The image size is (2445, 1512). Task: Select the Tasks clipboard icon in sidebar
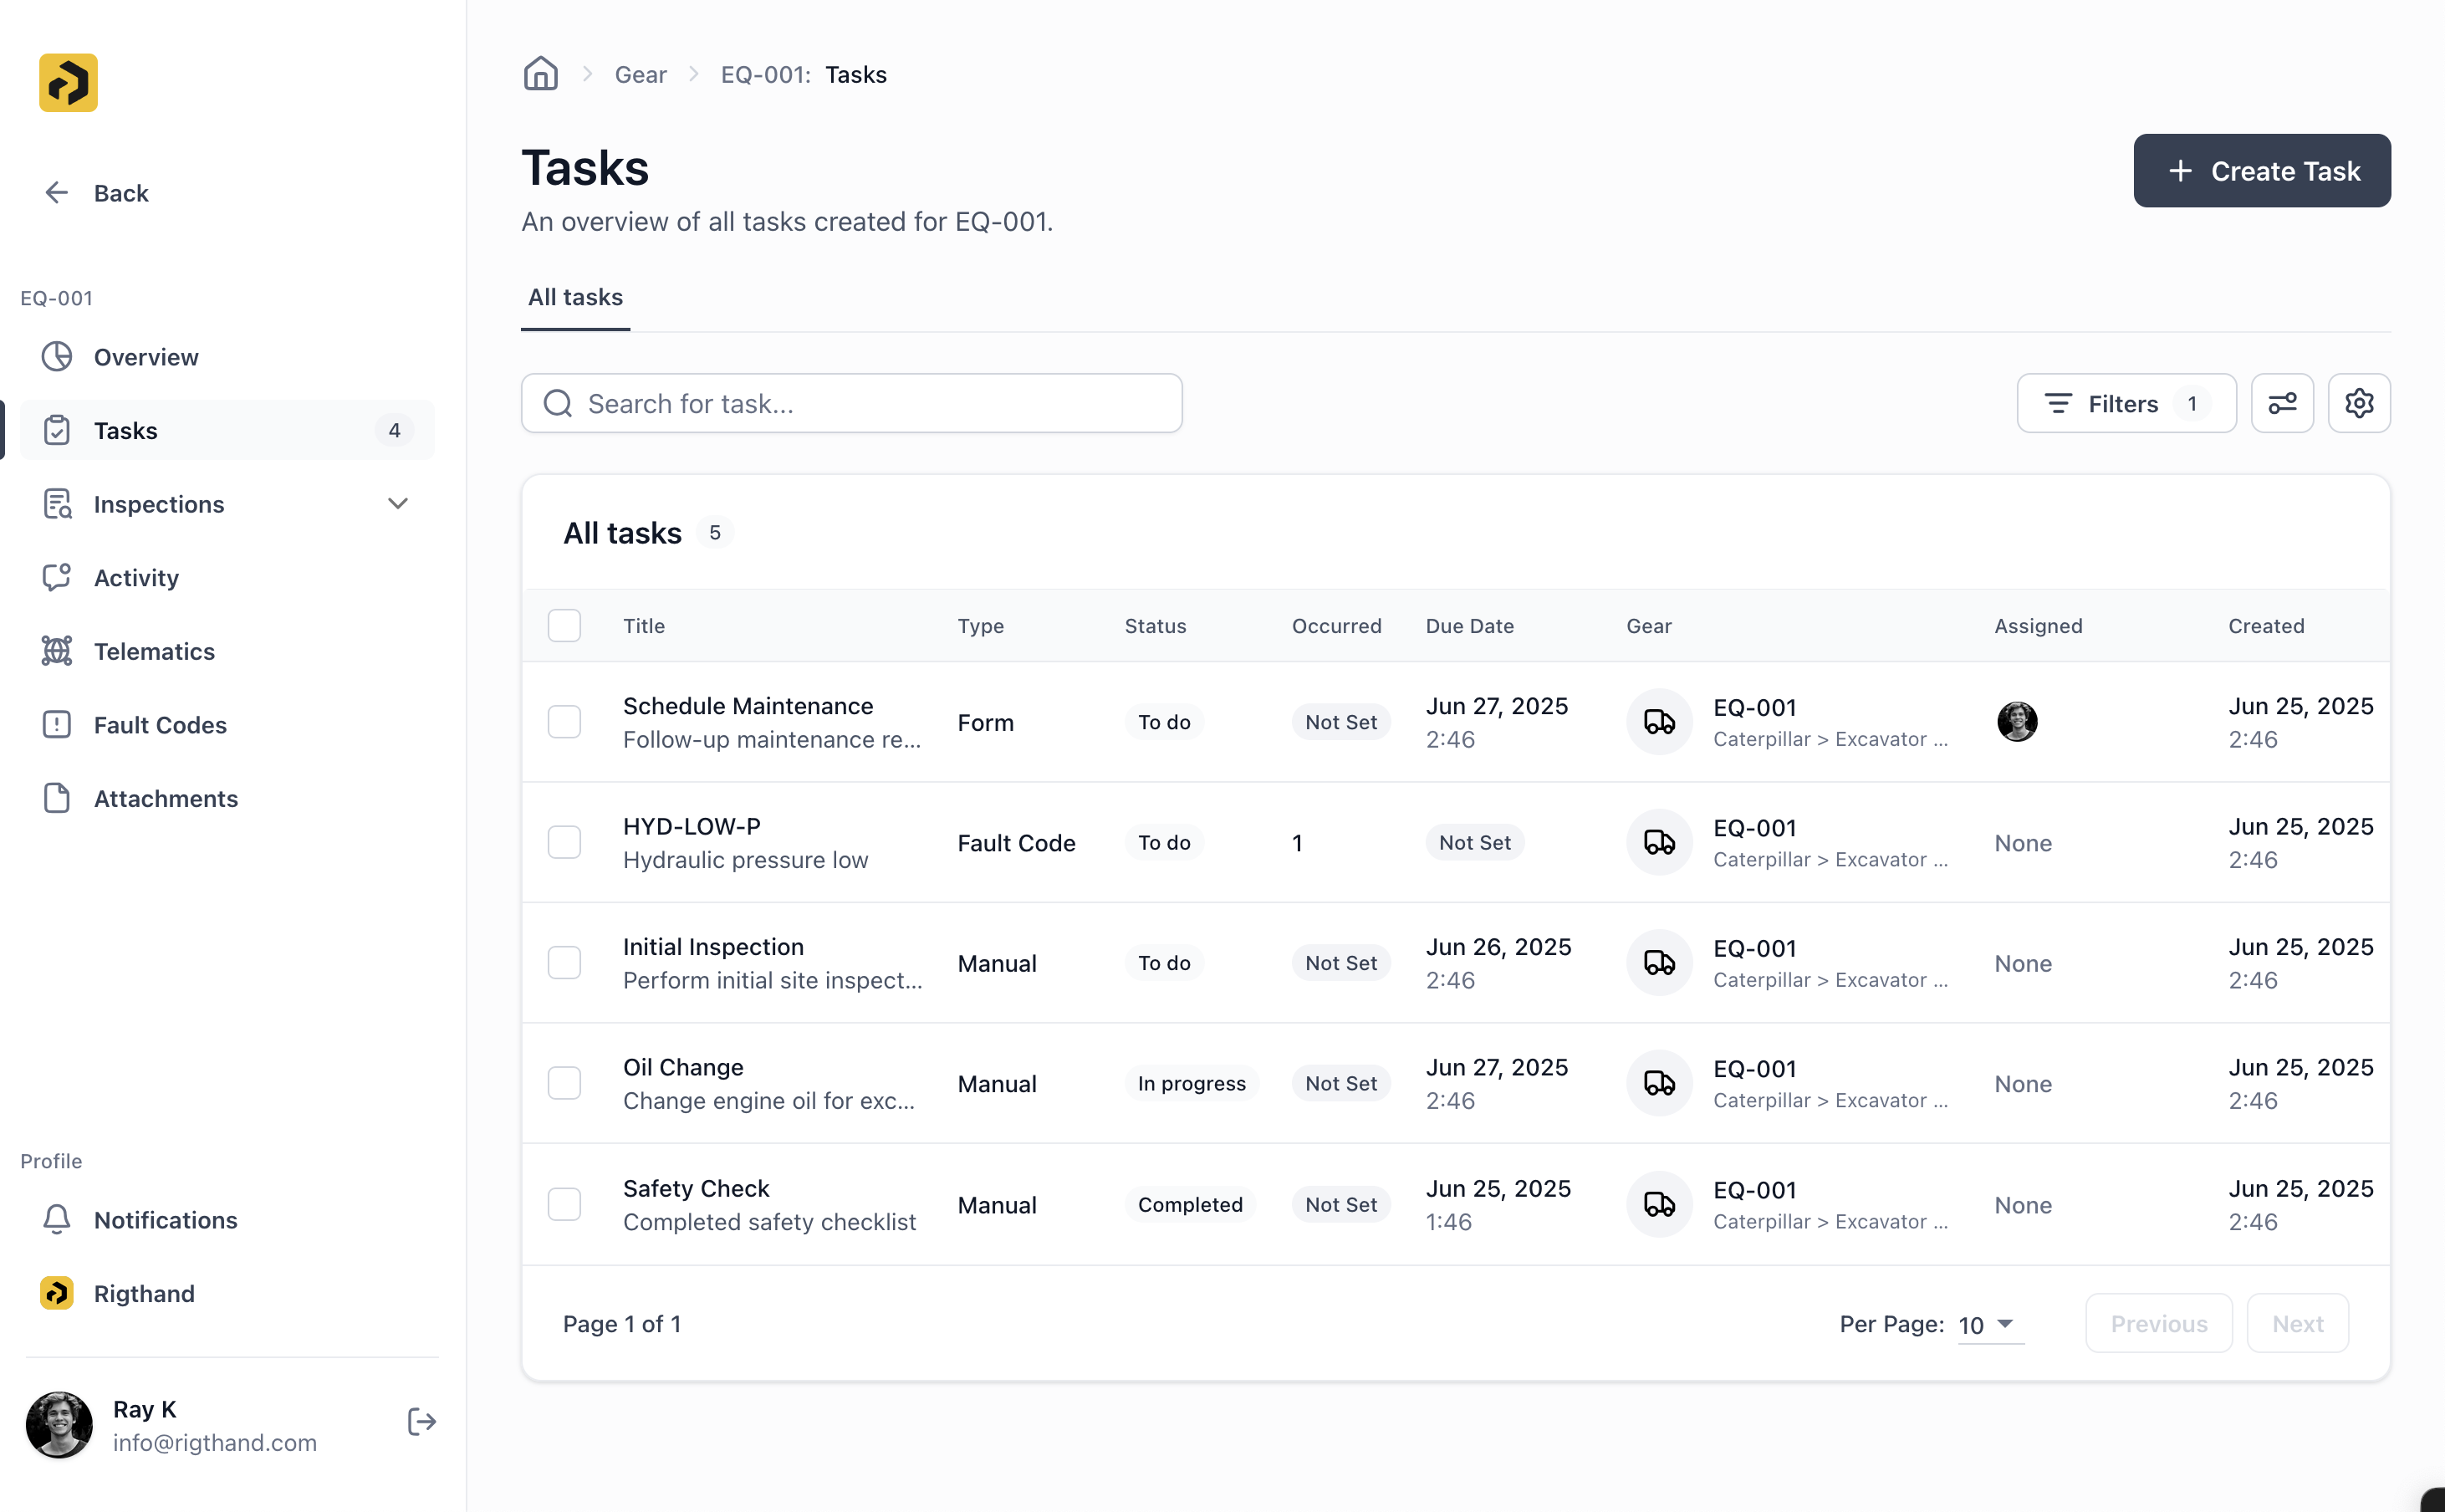[x=57, y=430]
